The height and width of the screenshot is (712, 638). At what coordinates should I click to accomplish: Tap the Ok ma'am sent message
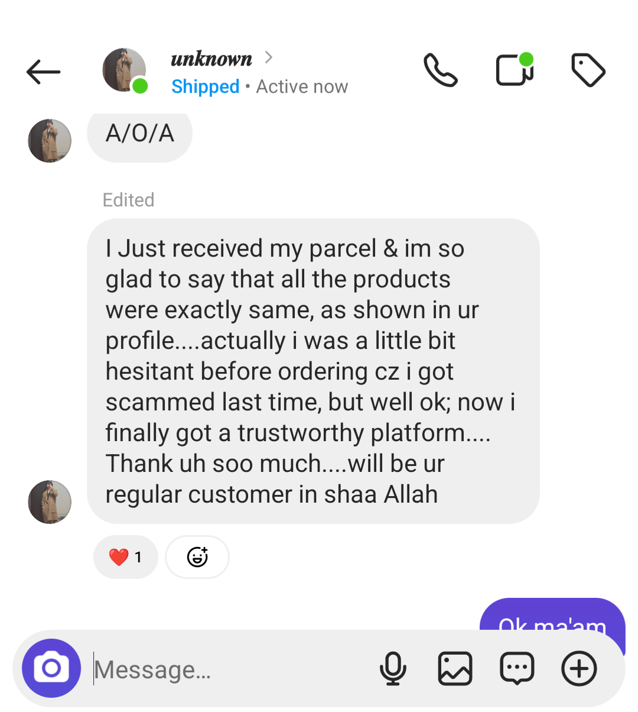pos(552,615)
